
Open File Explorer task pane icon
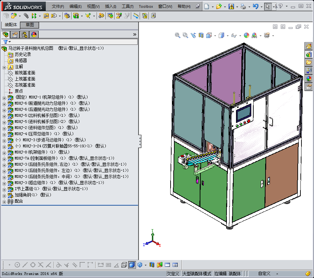309,62
